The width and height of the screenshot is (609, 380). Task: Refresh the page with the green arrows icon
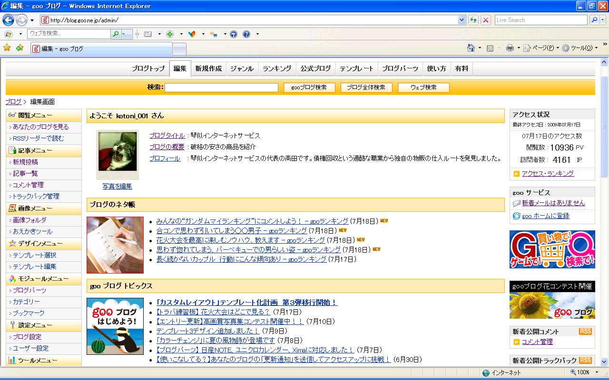(473, 20)
